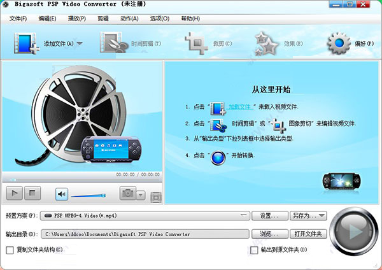Click the Crop (裁剪) tool icon

click(196, 43)
